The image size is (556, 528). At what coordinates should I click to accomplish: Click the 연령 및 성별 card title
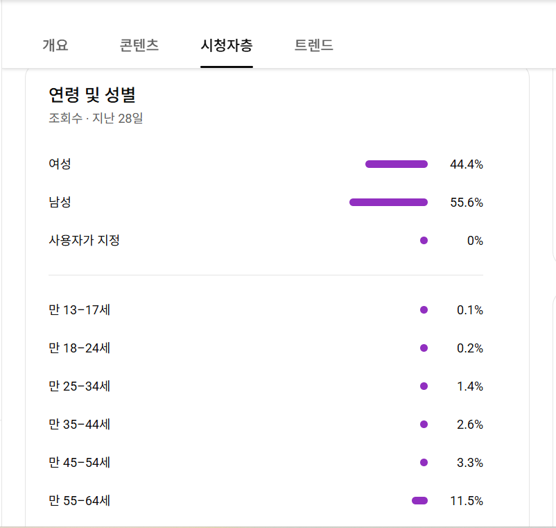[96, 95]
